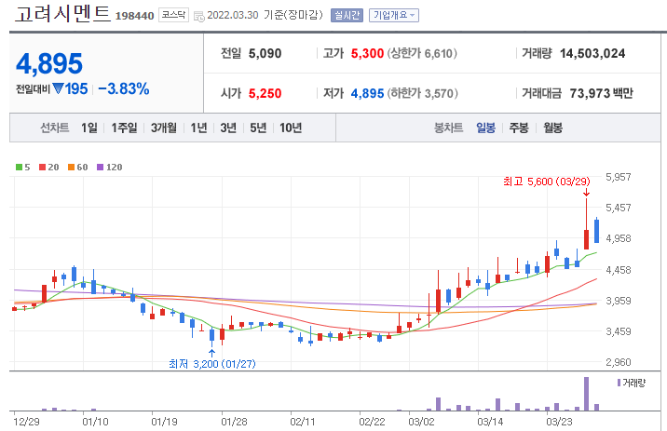Click the red 20-day moving average swatch
Screen dimensions: 667x431
(x=42, y=167)
